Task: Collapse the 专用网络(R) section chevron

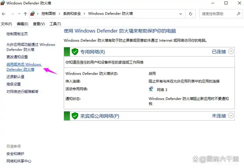Action: pos(231,51)
